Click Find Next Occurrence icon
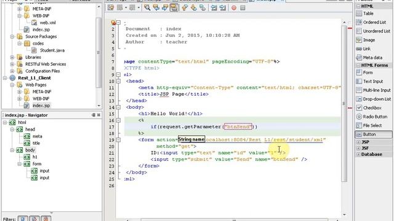The height and width of the screenshot is (221, 394). pos(165,8)
